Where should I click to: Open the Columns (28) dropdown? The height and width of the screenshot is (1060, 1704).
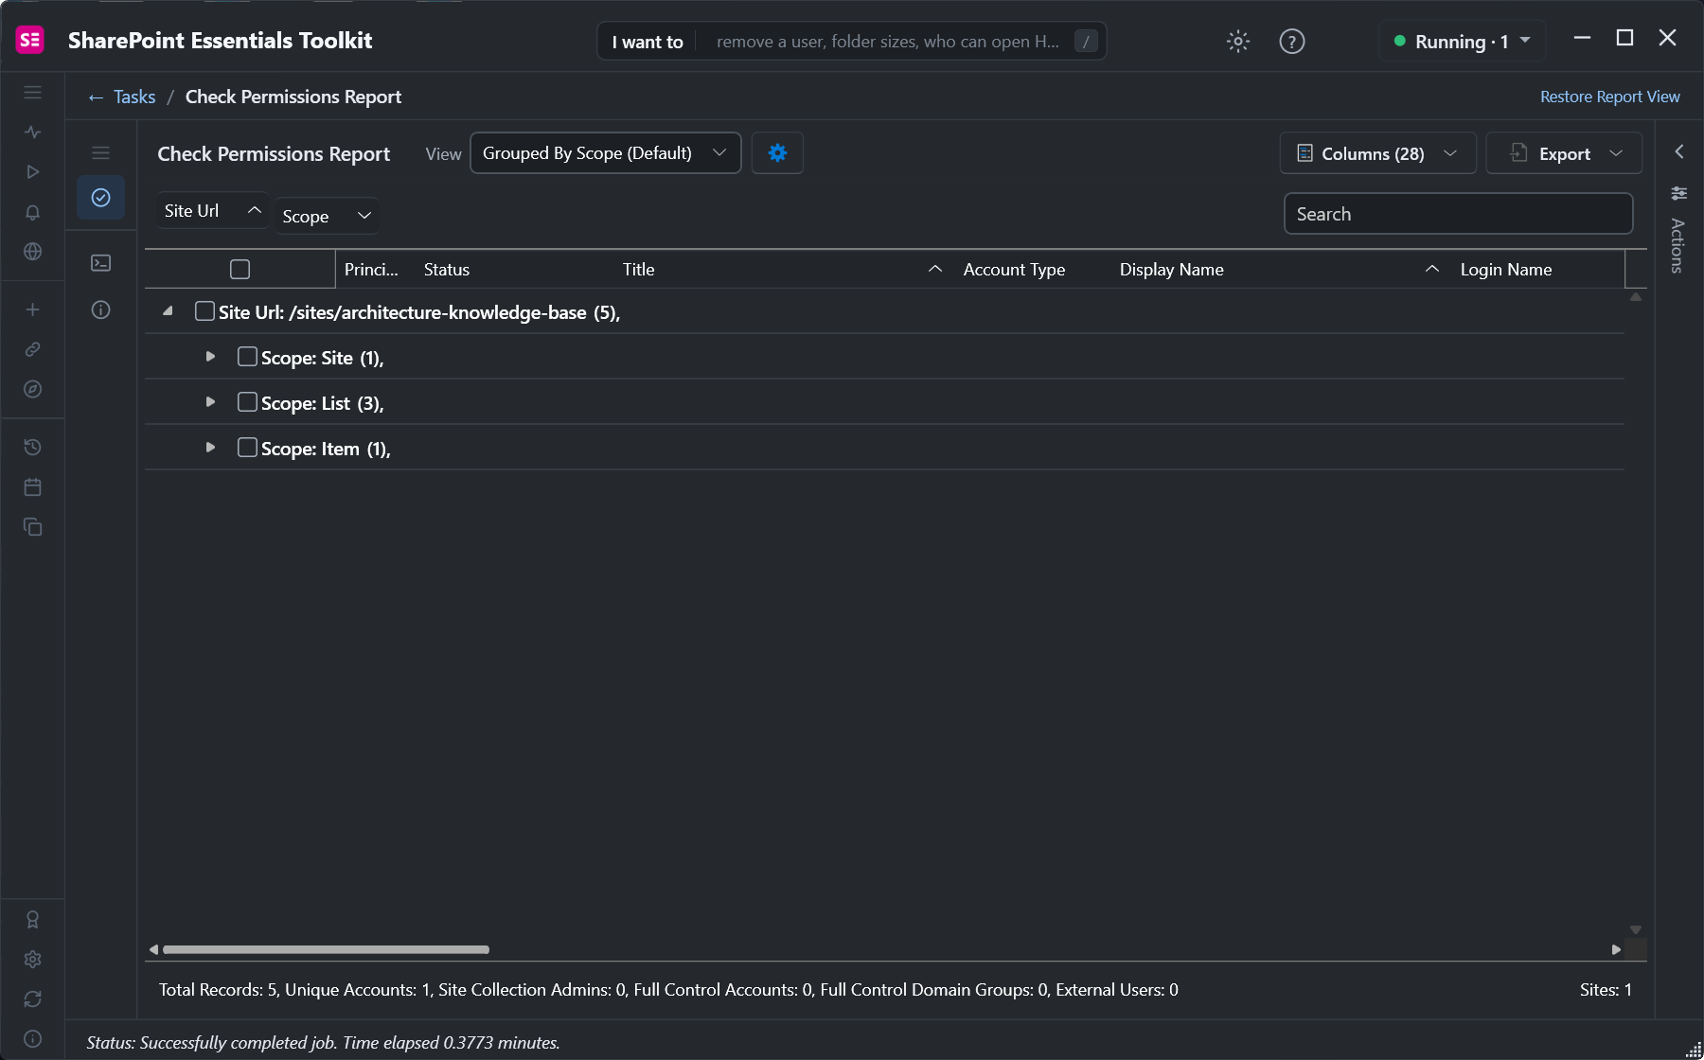pyautogui.click(x=1377, y=153)
